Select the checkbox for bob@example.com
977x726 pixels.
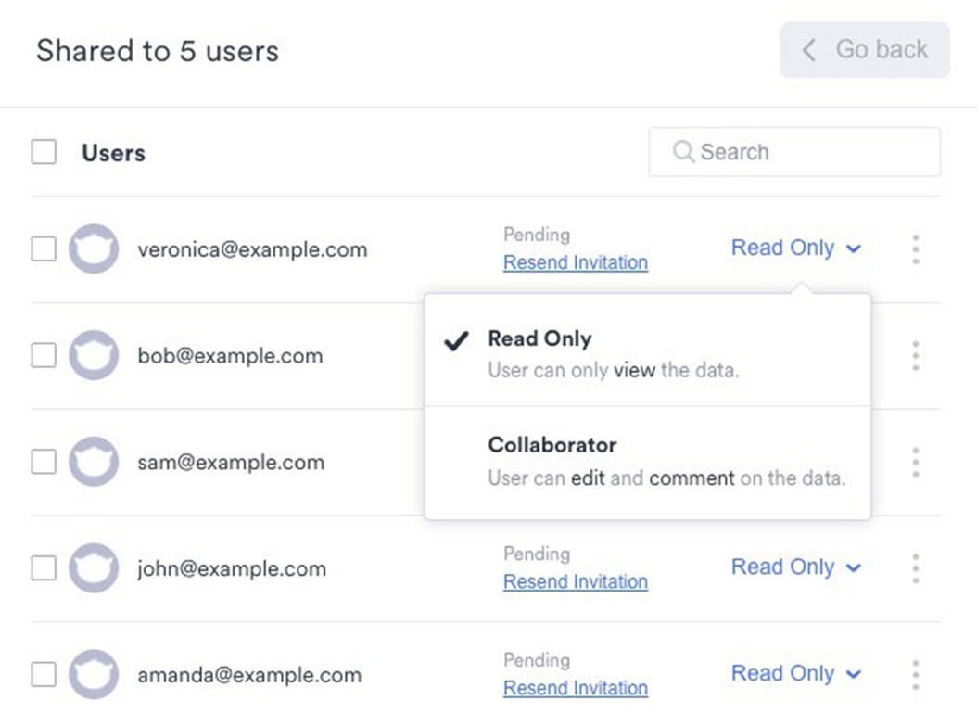[44, 355]
